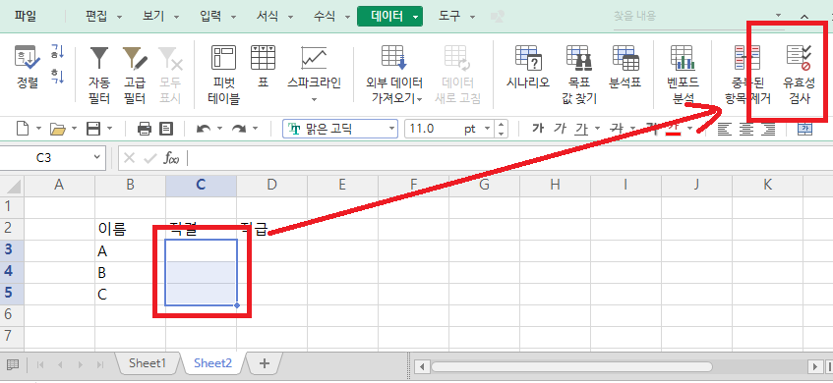Expand the Name Box C3 dropdown
Viewport: 833px width, 383px height.
pos(96,157)
